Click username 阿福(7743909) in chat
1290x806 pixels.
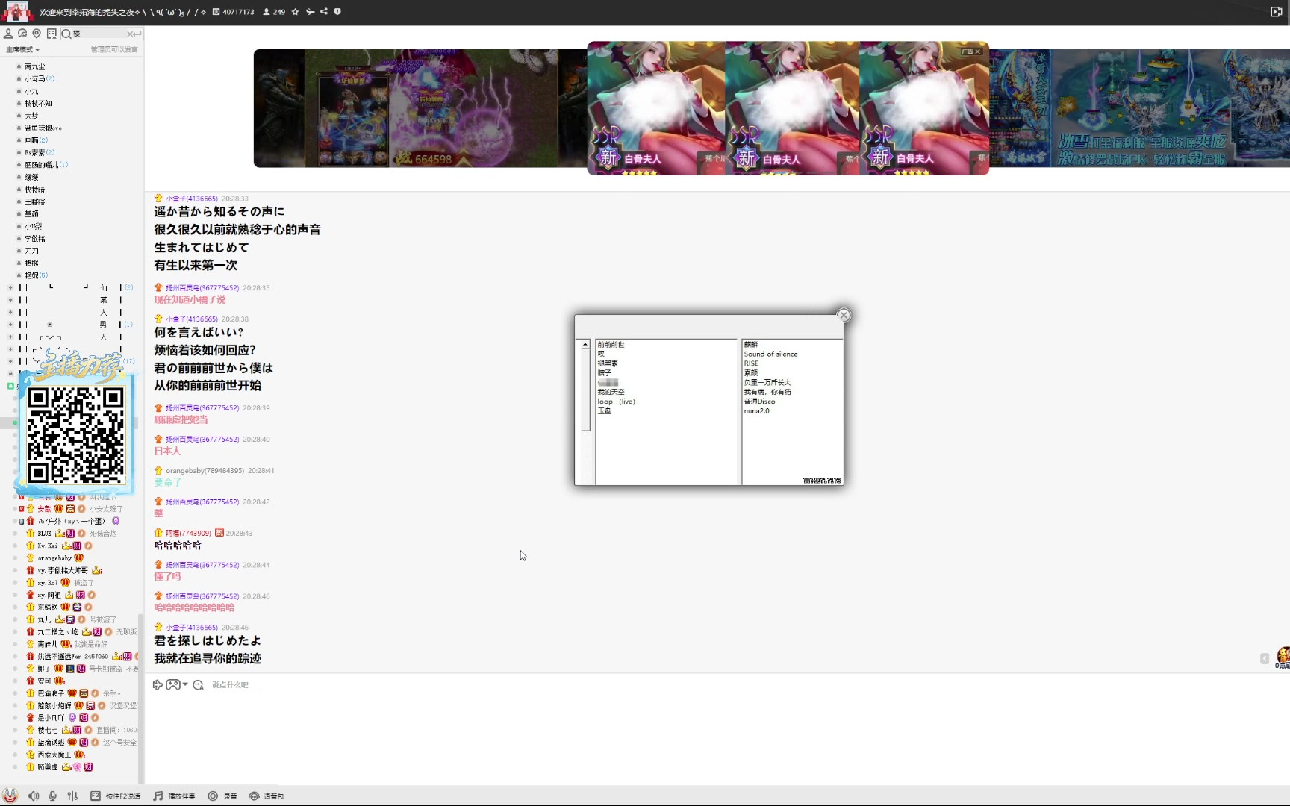[188, 533]
